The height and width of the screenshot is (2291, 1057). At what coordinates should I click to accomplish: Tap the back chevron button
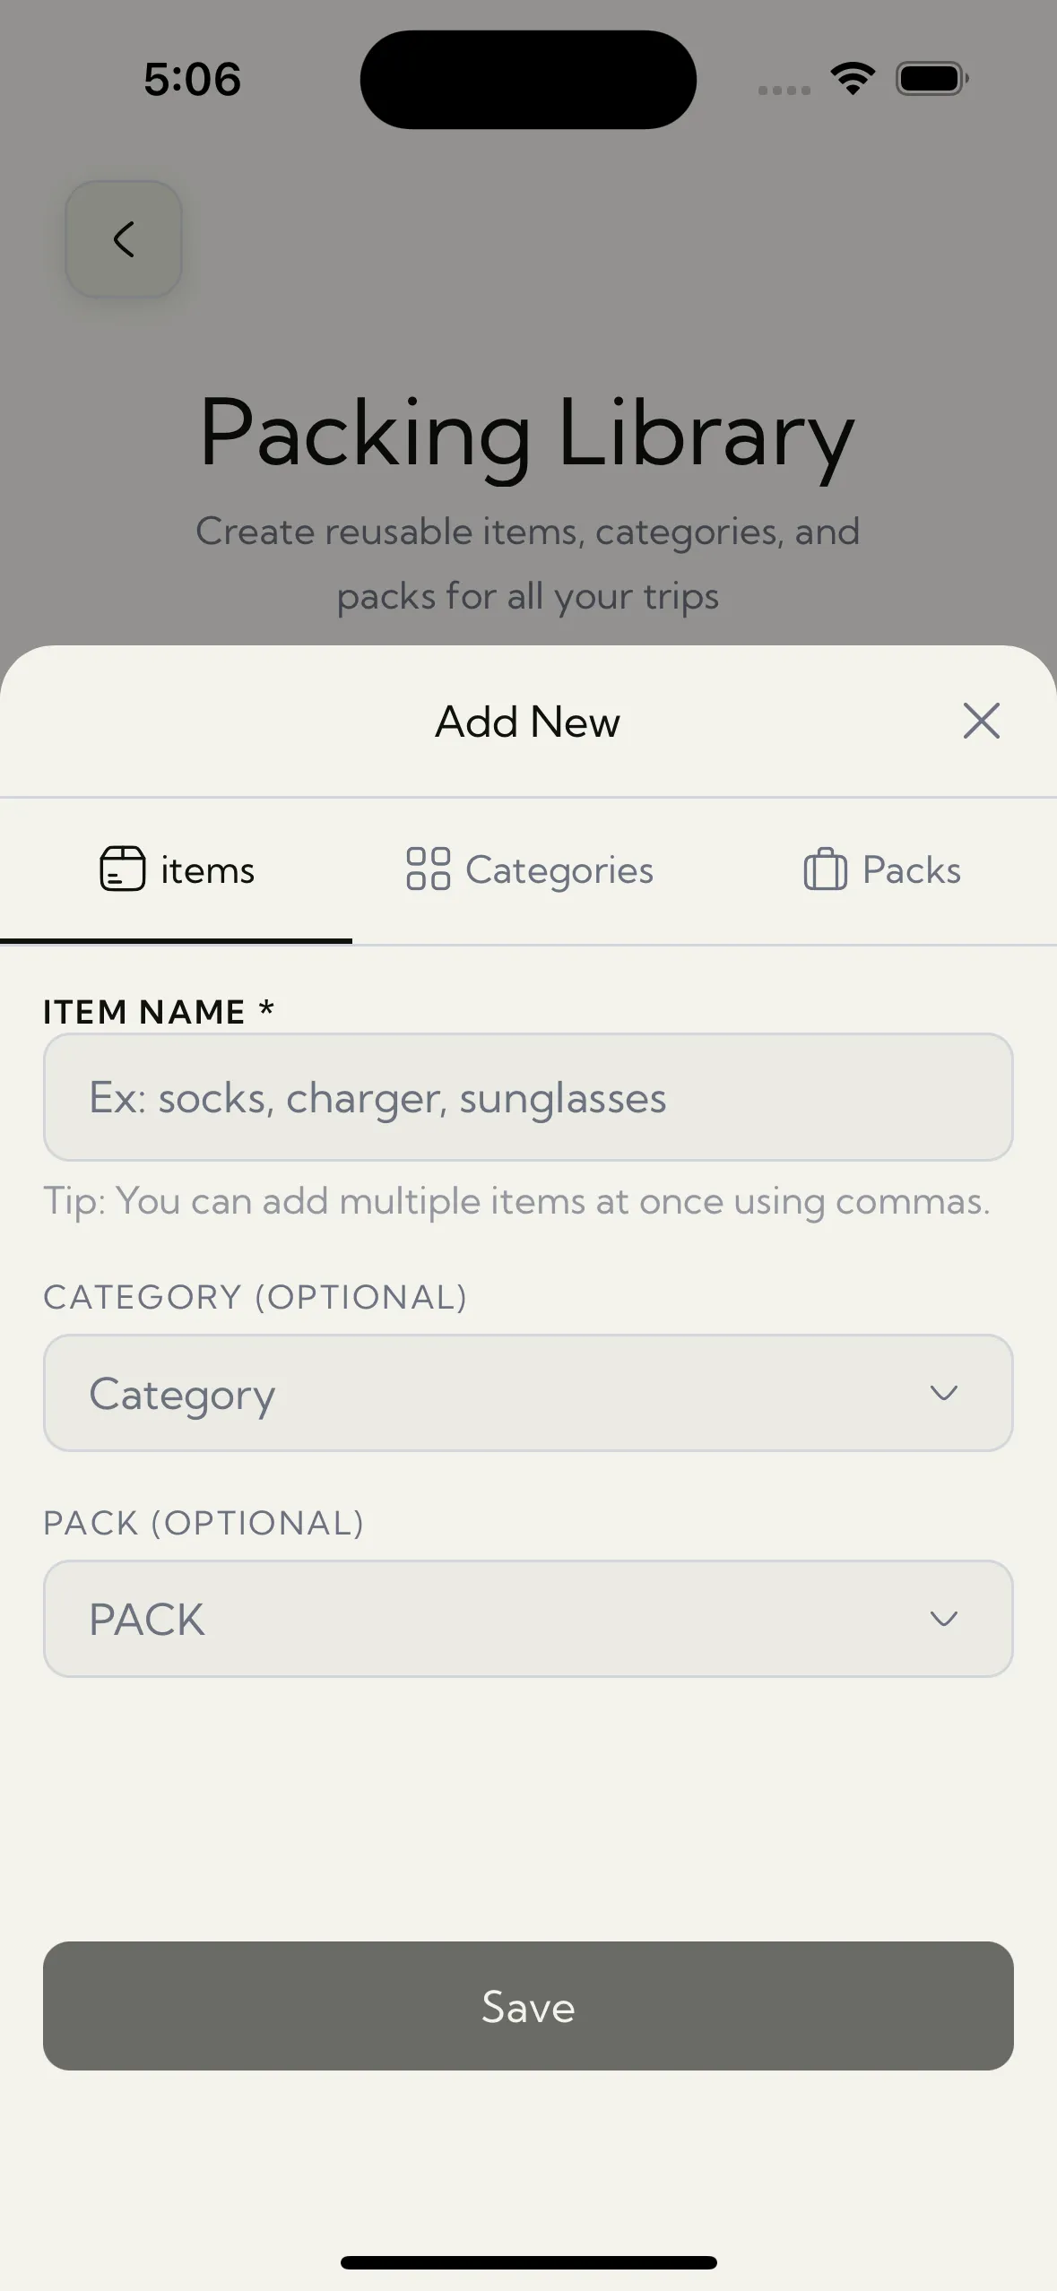(124, 239)
